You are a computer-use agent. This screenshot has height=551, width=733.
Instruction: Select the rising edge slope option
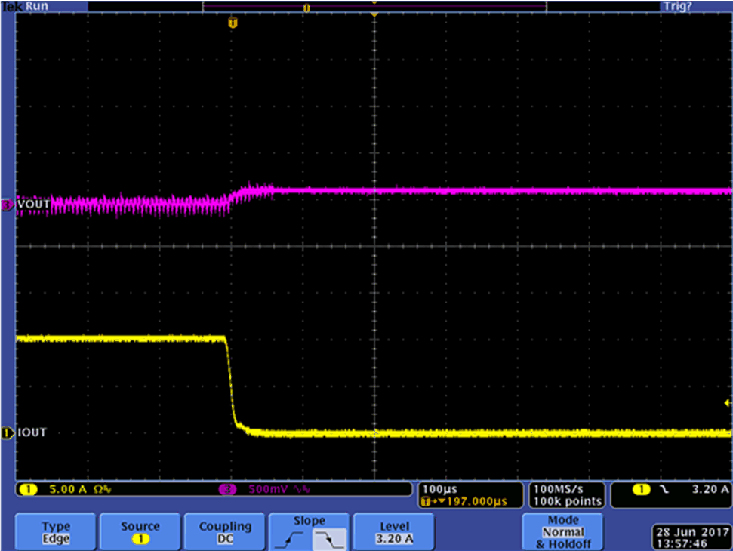tap(292, 537)
